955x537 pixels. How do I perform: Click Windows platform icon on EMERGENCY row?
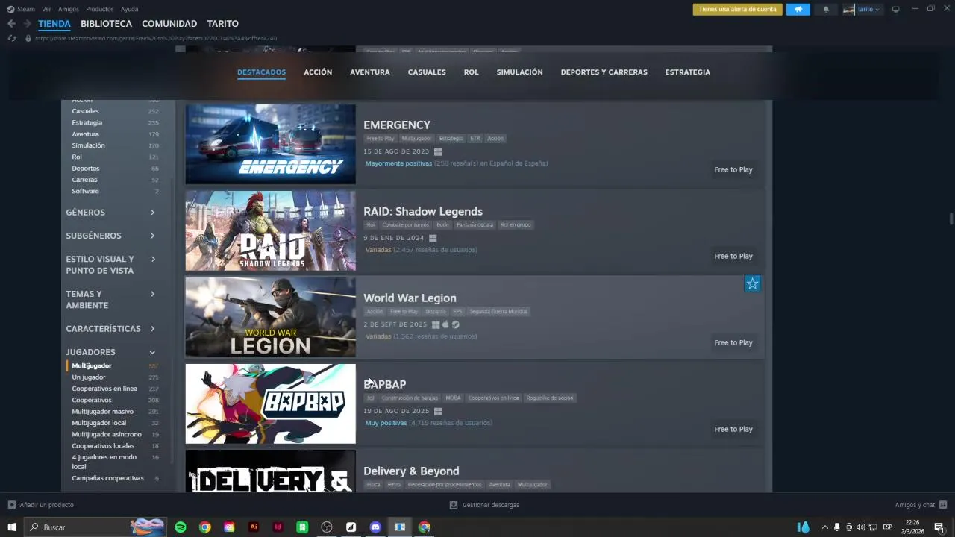[x=438, y=151]
